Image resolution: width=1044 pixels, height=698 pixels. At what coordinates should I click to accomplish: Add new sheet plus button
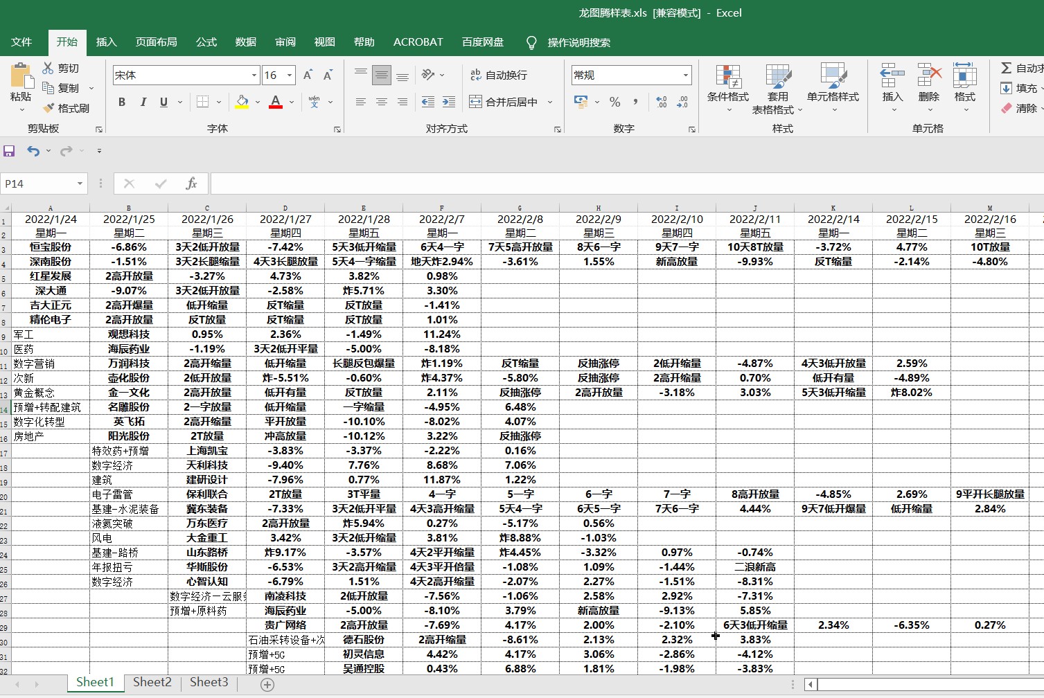click(x=267, y=684)
